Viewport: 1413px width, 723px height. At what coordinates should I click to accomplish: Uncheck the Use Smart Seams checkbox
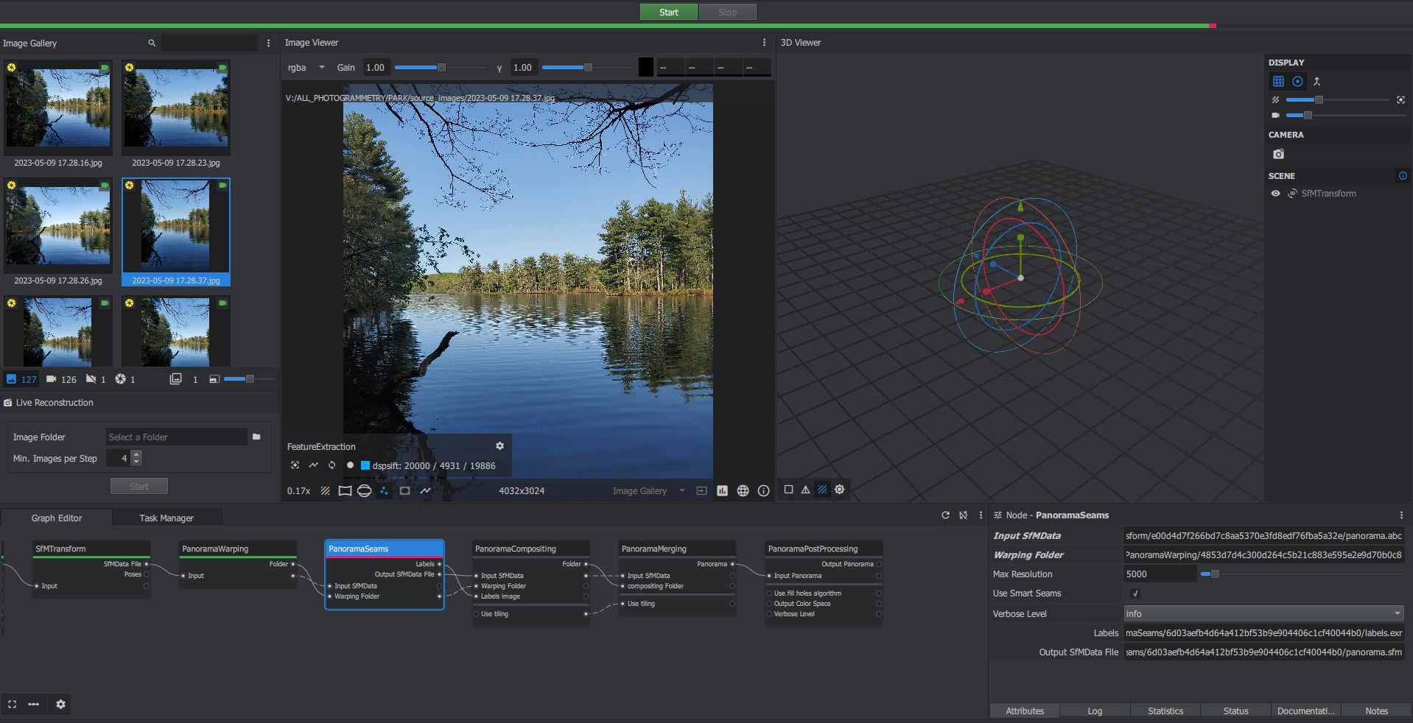coord(1135,593)
